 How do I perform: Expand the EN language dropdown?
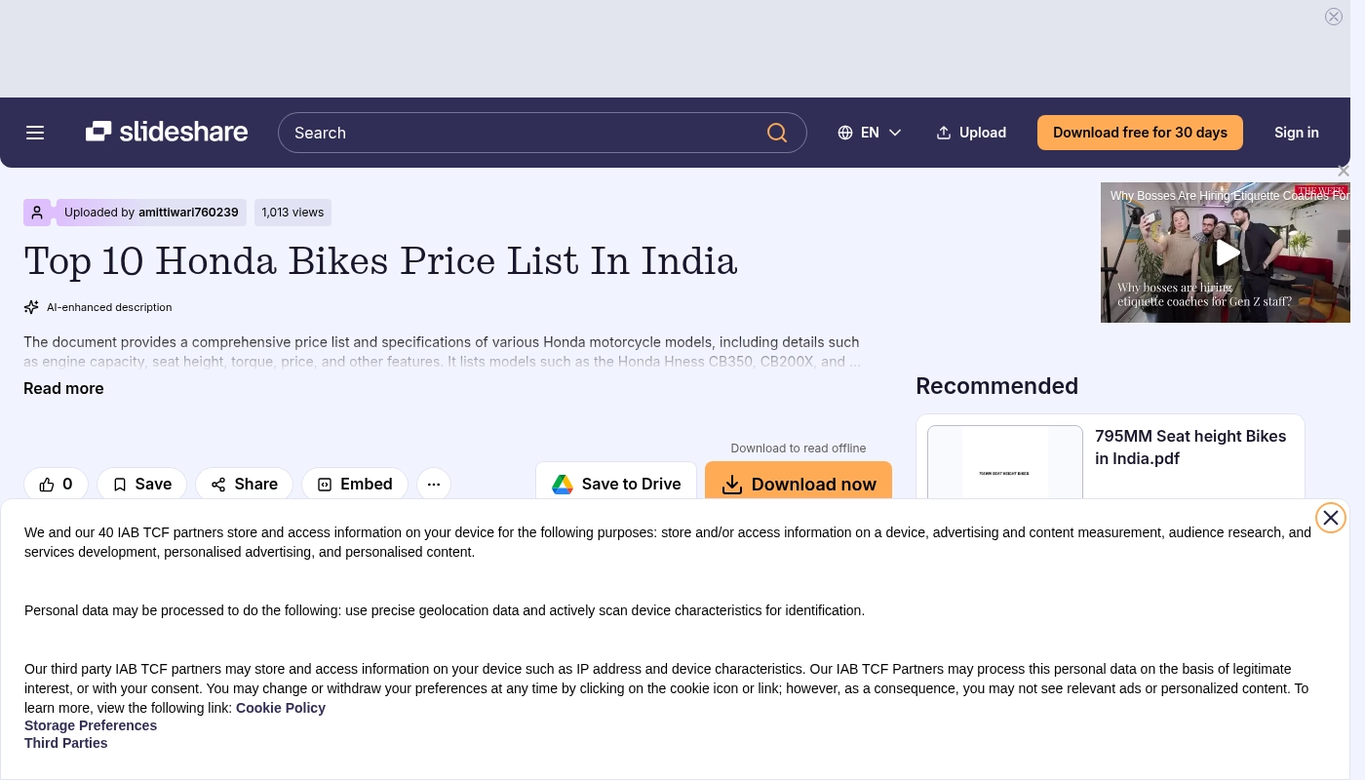[x=870, y=133]
